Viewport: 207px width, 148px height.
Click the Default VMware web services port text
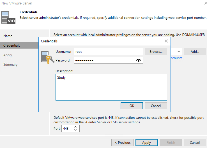[128, 120]
